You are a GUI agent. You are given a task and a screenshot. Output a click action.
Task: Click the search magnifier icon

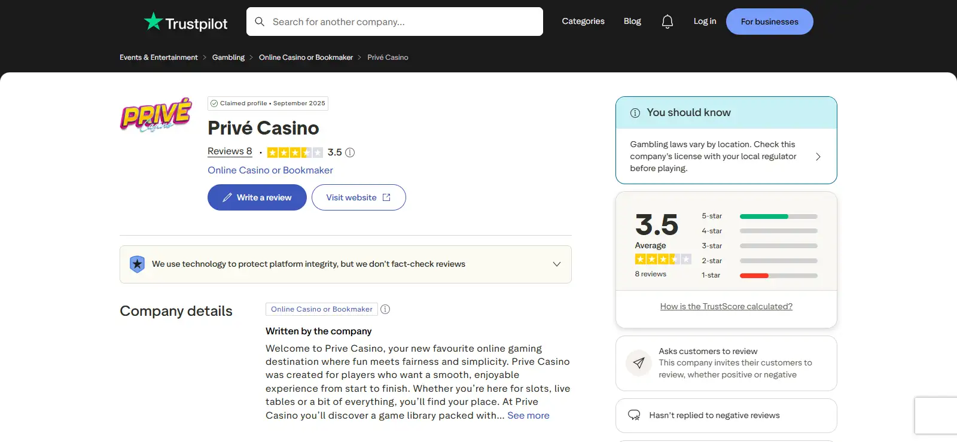(260, 22)
